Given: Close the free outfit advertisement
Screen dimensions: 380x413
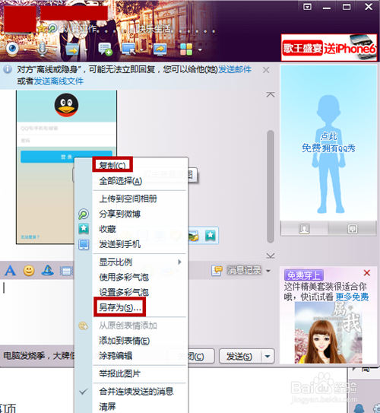Looking at the screenshot, I should click(x=367, y=272).
